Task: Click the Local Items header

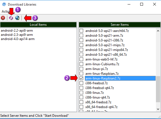Action: 38,25
